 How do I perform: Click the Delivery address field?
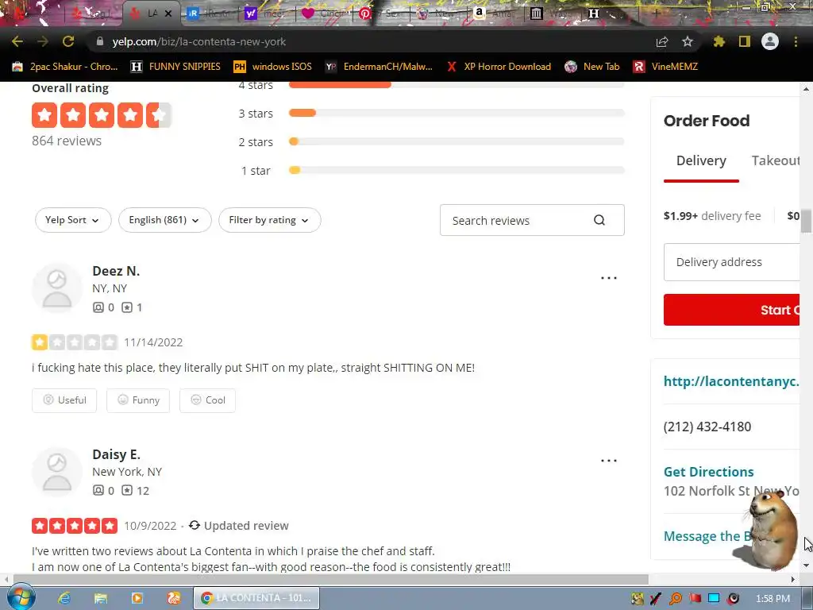731,262
